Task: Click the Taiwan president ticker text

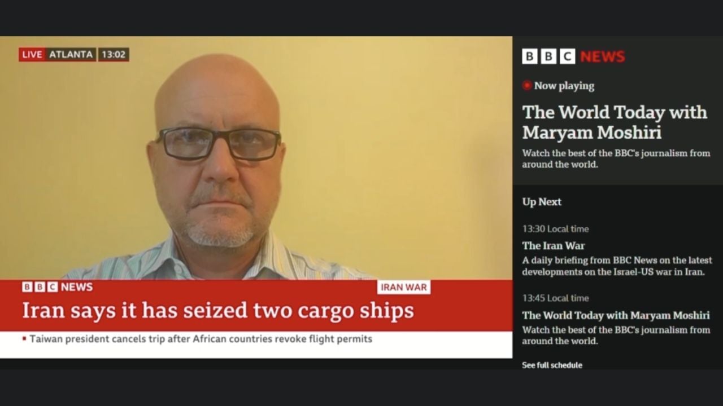Action: click(x=201, y=339)
